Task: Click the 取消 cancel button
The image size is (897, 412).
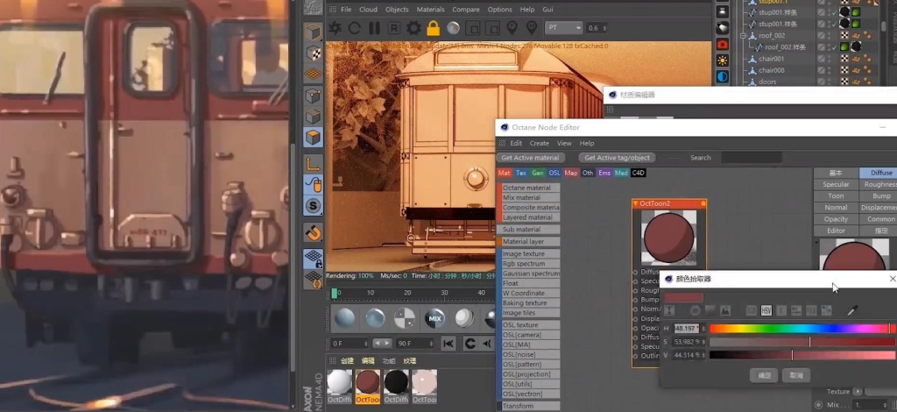Action: 796,375
